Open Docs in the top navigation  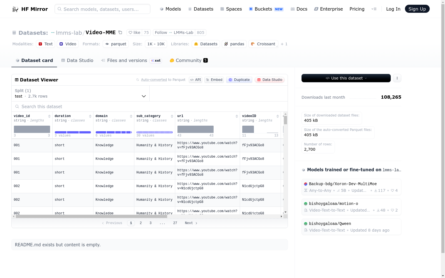tap(299, 9)
